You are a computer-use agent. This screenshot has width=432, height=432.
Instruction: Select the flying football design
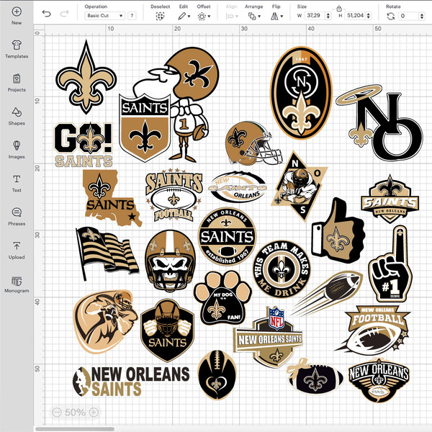(x=327, y=294)
